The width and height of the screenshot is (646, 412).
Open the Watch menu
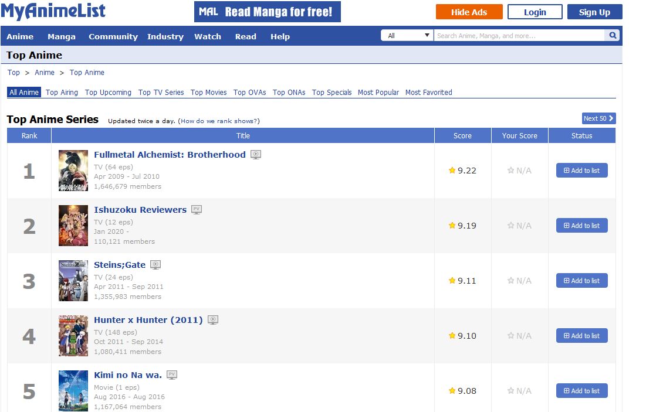pos(208,37)
